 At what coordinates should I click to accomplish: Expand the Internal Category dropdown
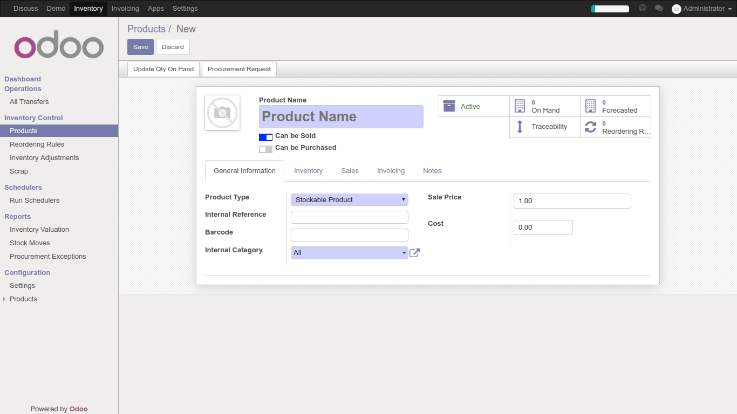349,253
